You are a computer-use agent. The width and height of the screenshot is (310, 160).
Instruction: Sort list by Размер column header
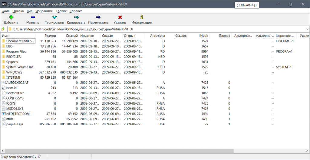(x=50, y=36)
